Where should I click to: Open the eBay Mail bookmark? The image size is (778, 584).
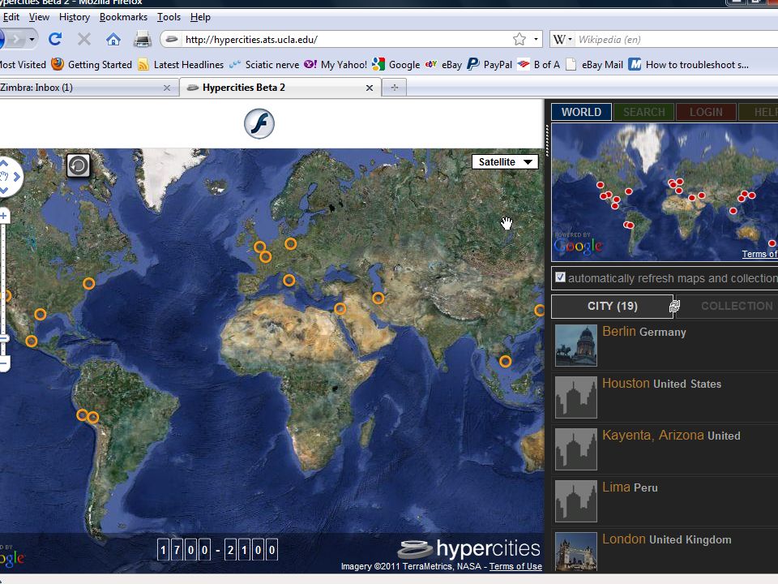[x=594, y=65]
